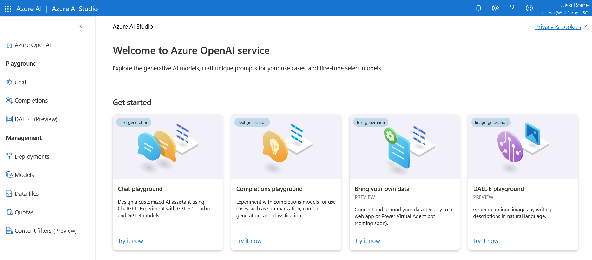The width and height of the screenshot is (592, 260).
Task: Click Completions playground card title
Action: pyautogui.click(x=269, y=189)
